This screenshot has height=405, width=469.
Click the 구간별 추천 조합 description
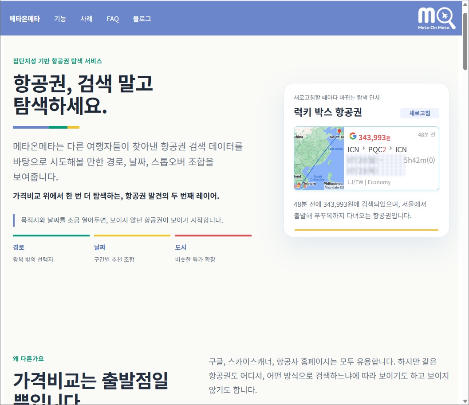114,260
